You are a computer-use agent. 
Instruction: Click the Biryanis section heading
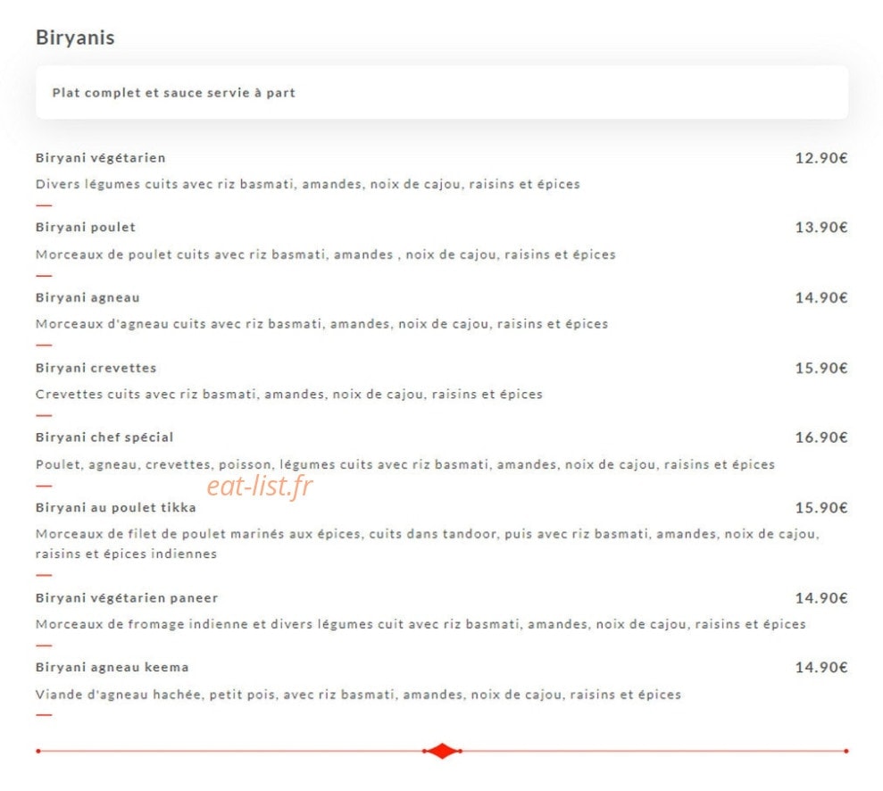pyautogui.click(x=75, y=37)
